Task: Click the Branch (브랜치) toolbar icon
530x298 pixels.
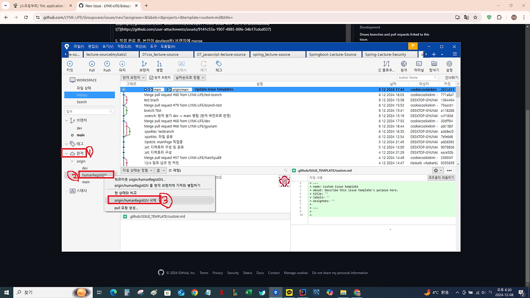Action: [144, 64]
